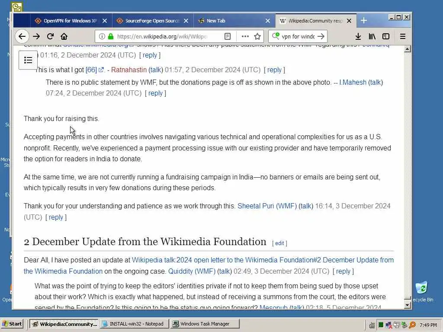
Task: Reply to Ratnahastin's comment
Action: (x=274, y=70)
